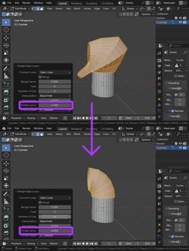Screen dimensions: 189x251
Task: Activate the 3D Cursor tool in upper window
Action: [6, 30]
